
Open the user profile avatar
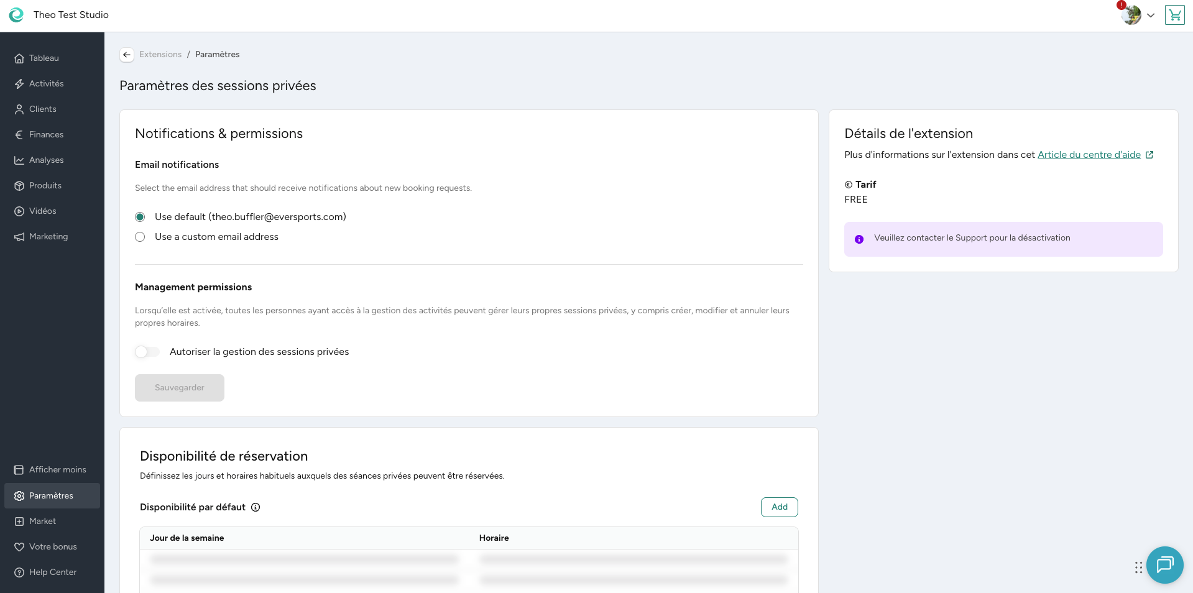point(1131,15)
